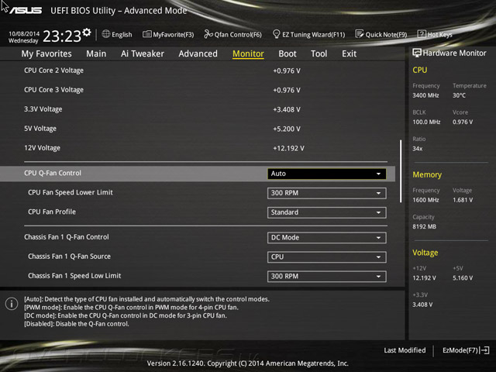Click the info icon beside help text

pyautogui.click(x=12, y=304)
